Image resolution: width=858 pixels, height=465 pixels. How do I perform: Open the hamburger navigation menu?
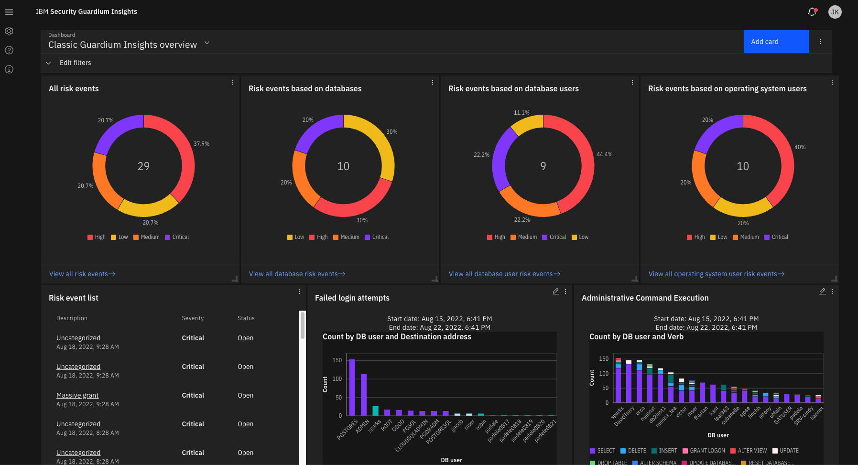9,12
